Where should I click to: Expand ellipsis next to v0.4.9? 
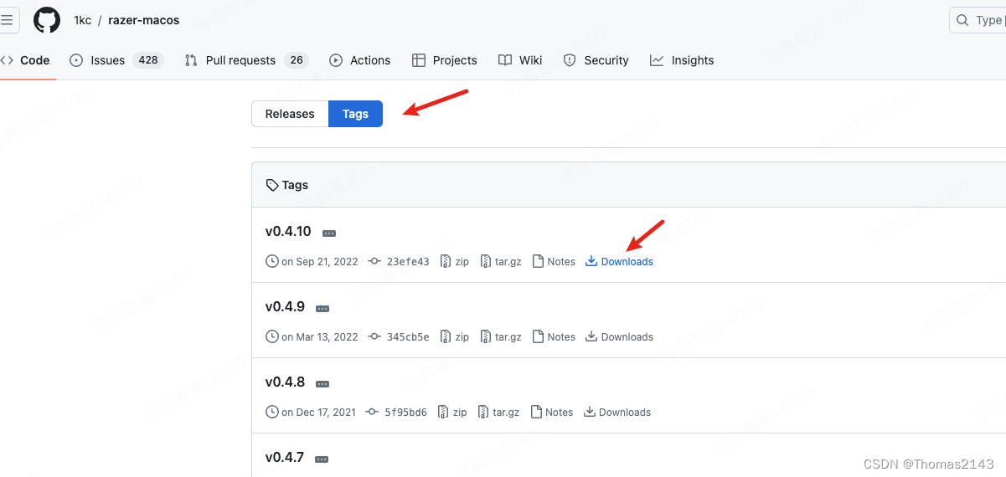click(x=322, y=309)
